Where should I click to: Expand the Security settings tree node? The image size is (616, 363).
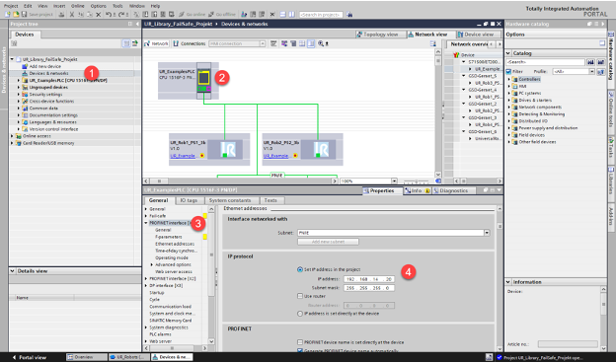coord(19,94)
